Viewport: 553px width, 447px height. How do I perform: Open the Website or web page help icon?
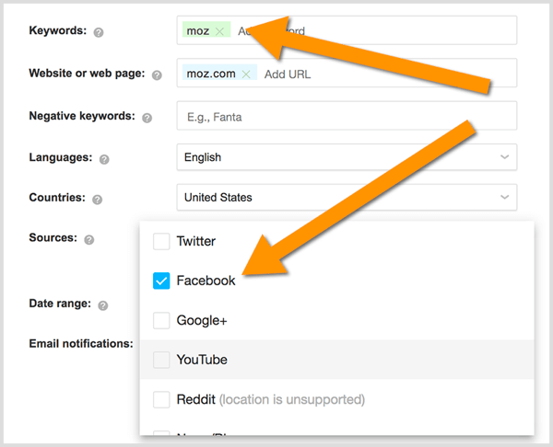[x=157, y=75]
